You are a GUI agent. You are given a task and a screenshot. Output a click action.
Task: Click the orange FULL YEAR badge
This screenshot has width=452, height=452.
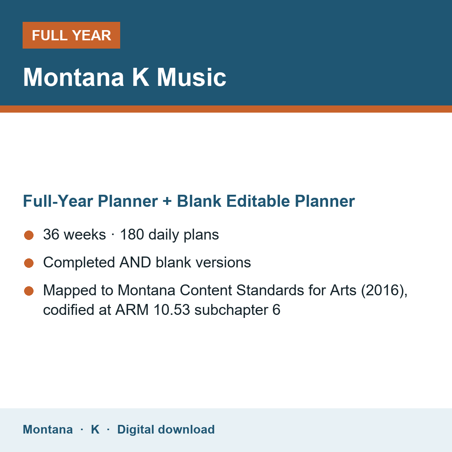point(71,35)
